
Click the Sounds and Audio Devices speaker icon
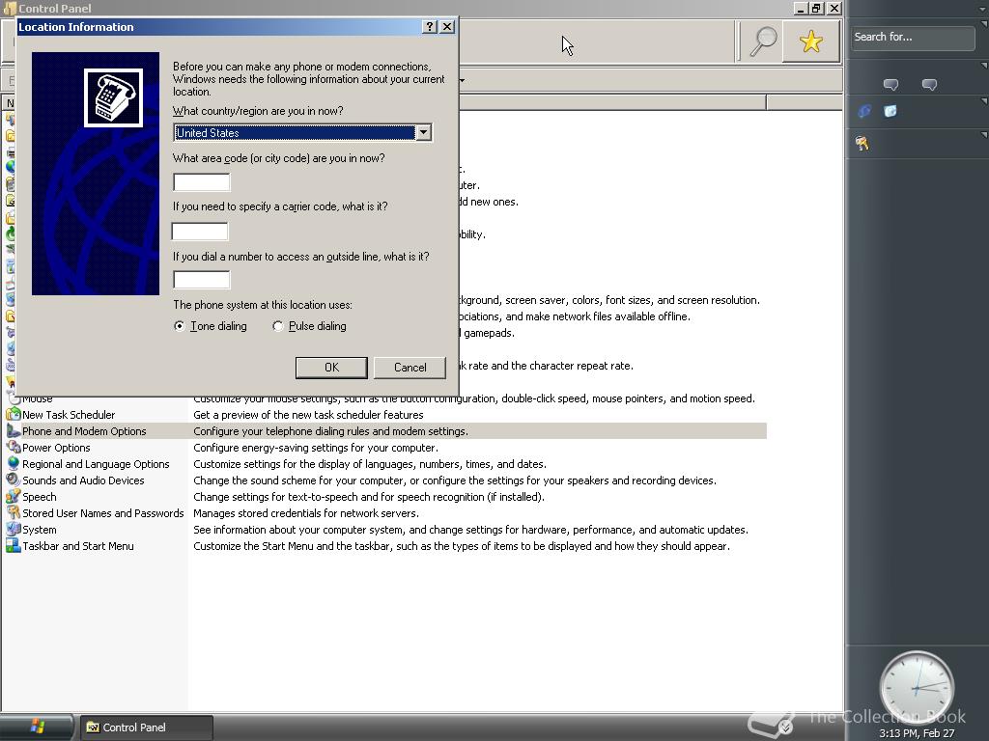pos(14,480)
